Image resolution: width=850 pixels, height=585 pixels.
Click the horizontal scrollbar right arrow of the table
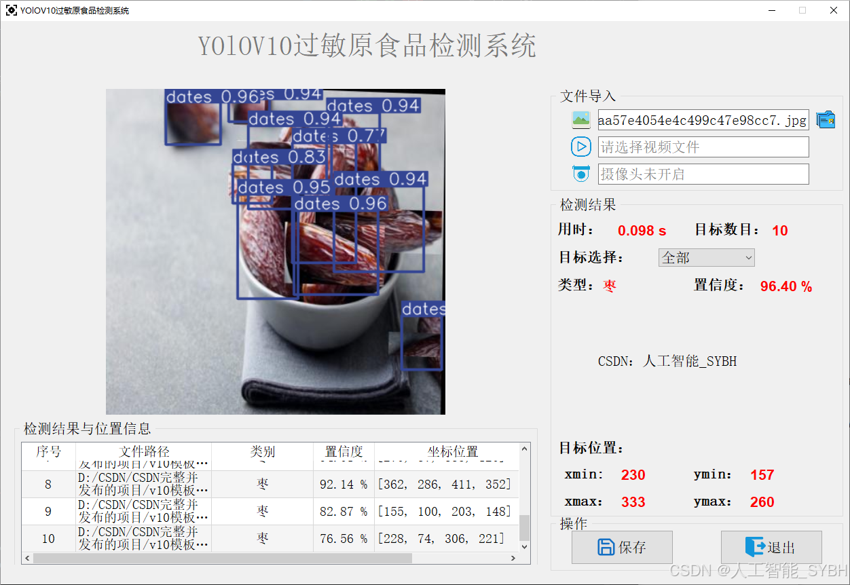(513, 558)
